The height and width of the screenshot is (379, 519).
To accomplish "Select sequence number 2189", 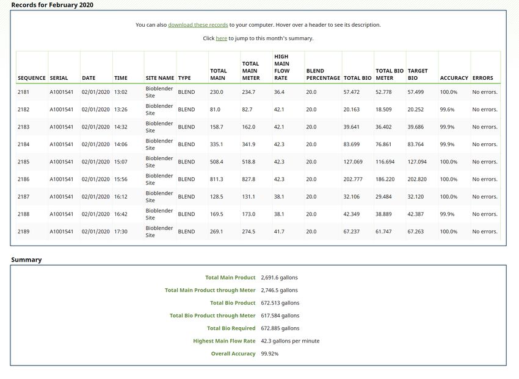I will pos(23,232).
